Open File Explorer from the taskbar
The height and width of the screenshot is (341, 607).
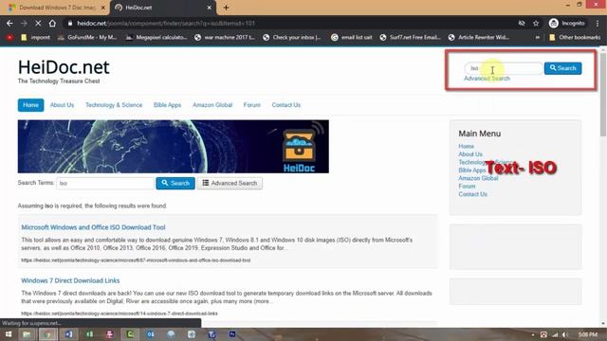click(x=27, y=334)
